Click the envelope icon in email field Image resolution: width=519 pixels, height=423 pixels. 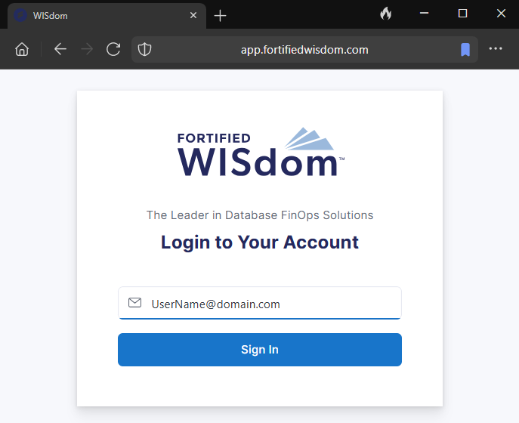(134, 303)
